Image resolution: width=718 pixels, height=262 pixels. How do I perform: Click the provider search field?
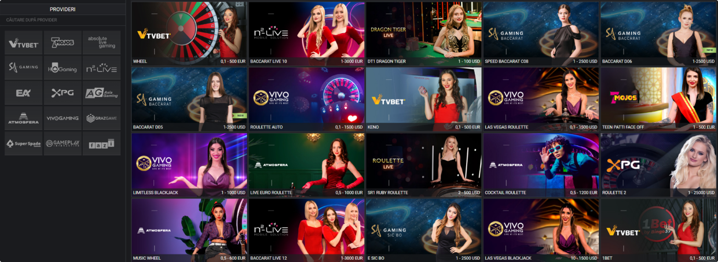63,20
